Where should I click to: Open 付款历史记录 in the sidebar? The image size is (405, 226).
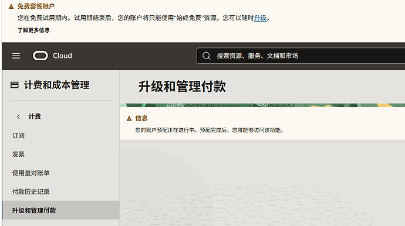31,191
